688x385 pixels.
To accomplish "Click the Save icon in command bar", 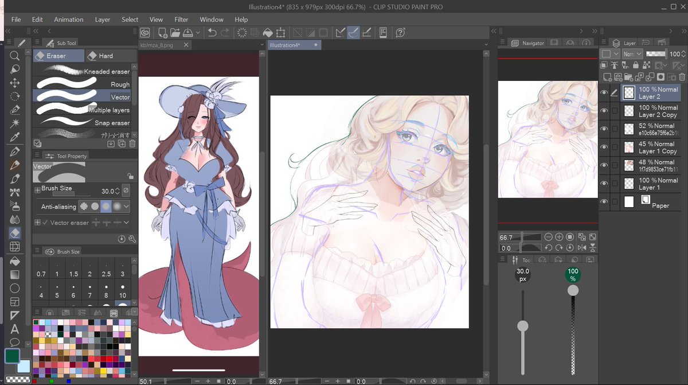I will click(x=188, y=33).
